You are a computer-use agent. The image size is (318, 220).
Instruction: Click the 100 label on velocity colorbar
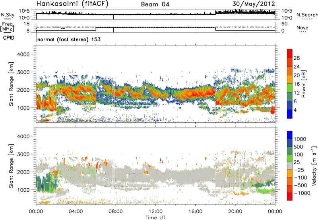click(x=299, y=154)
